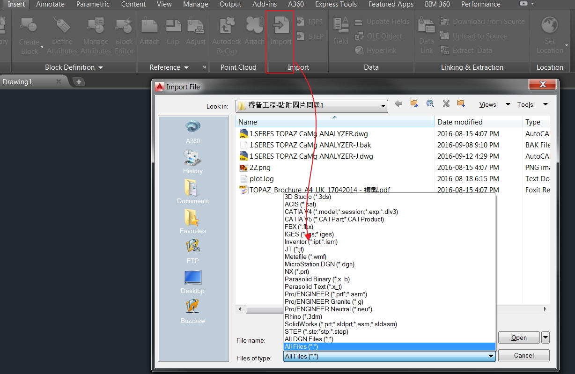Open Favorites in places list

192,221
